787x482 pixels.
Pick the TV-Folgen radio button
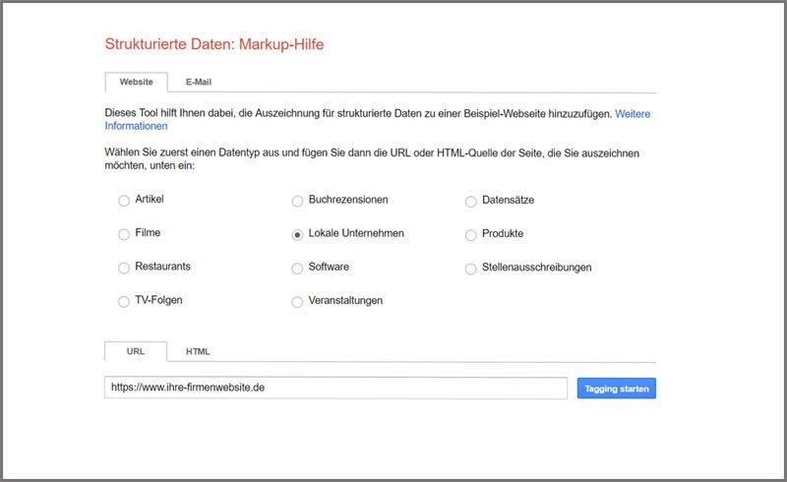124,301
